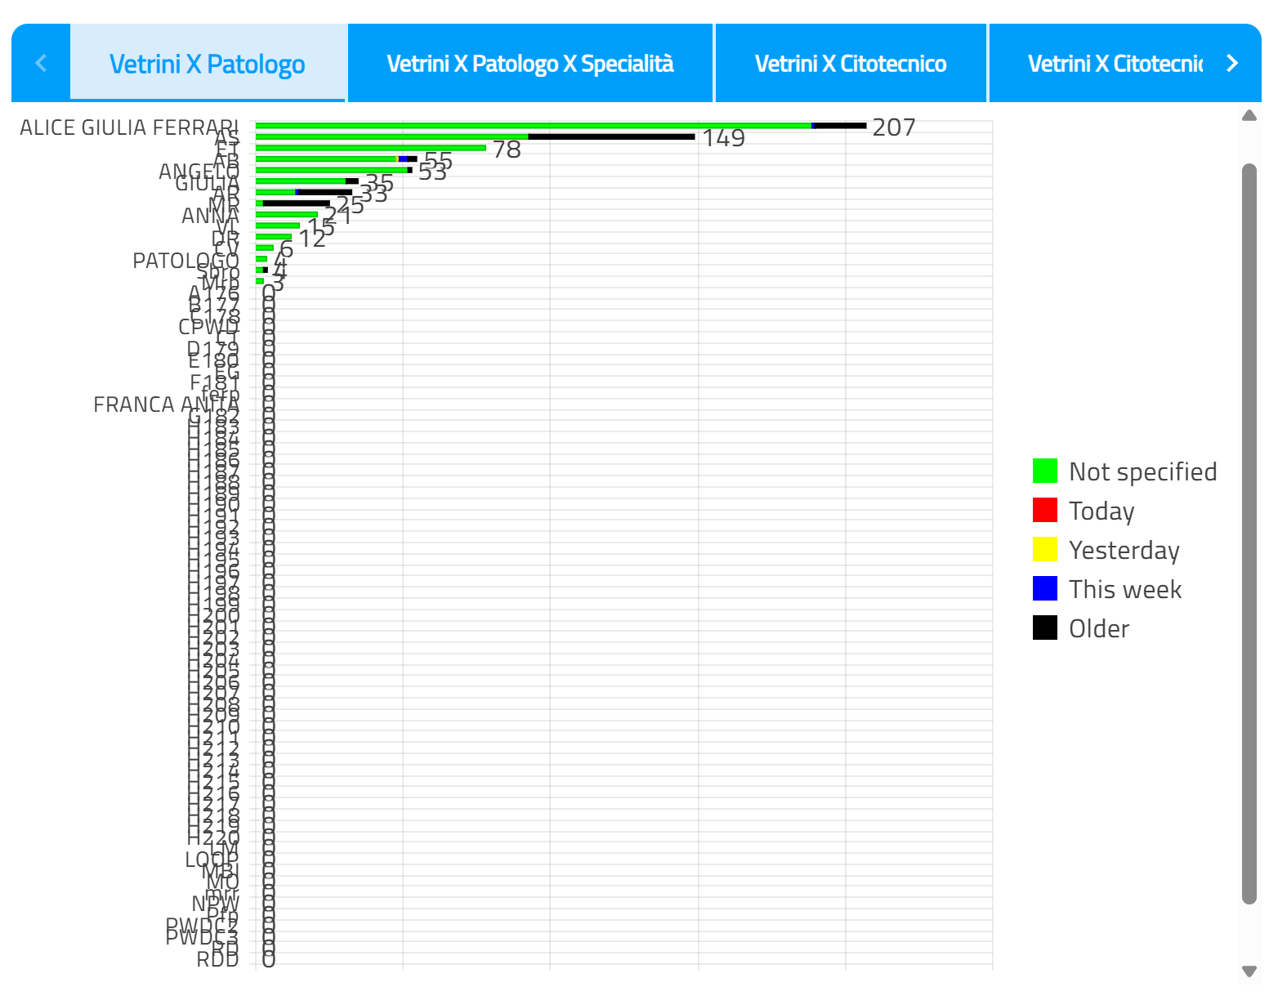The width and height of the screenshot is (1278, 996).
Task: Toggle the Not specified legend label
Action: pos(1143,471)
